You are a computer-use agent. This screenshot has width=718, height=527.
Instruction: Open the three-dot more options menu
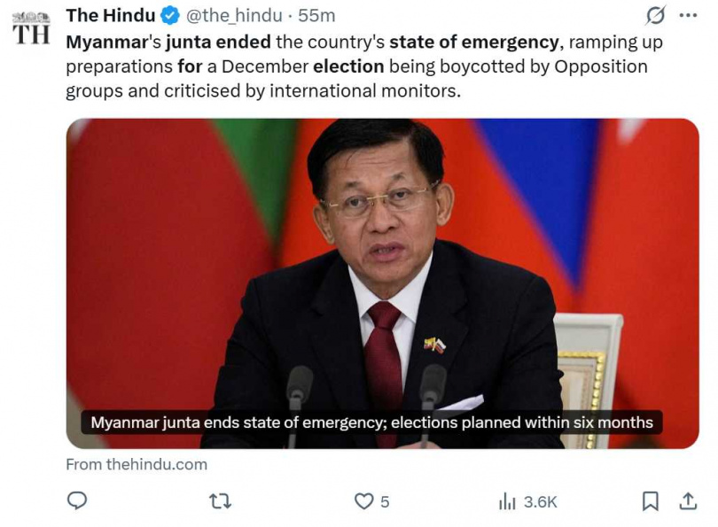[687, 15]
